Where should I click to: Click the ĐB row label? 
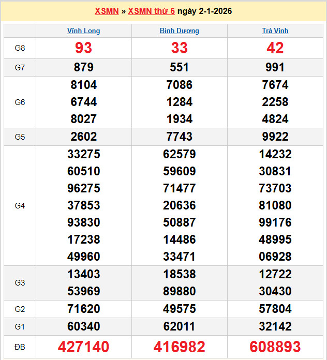(20, 347)
